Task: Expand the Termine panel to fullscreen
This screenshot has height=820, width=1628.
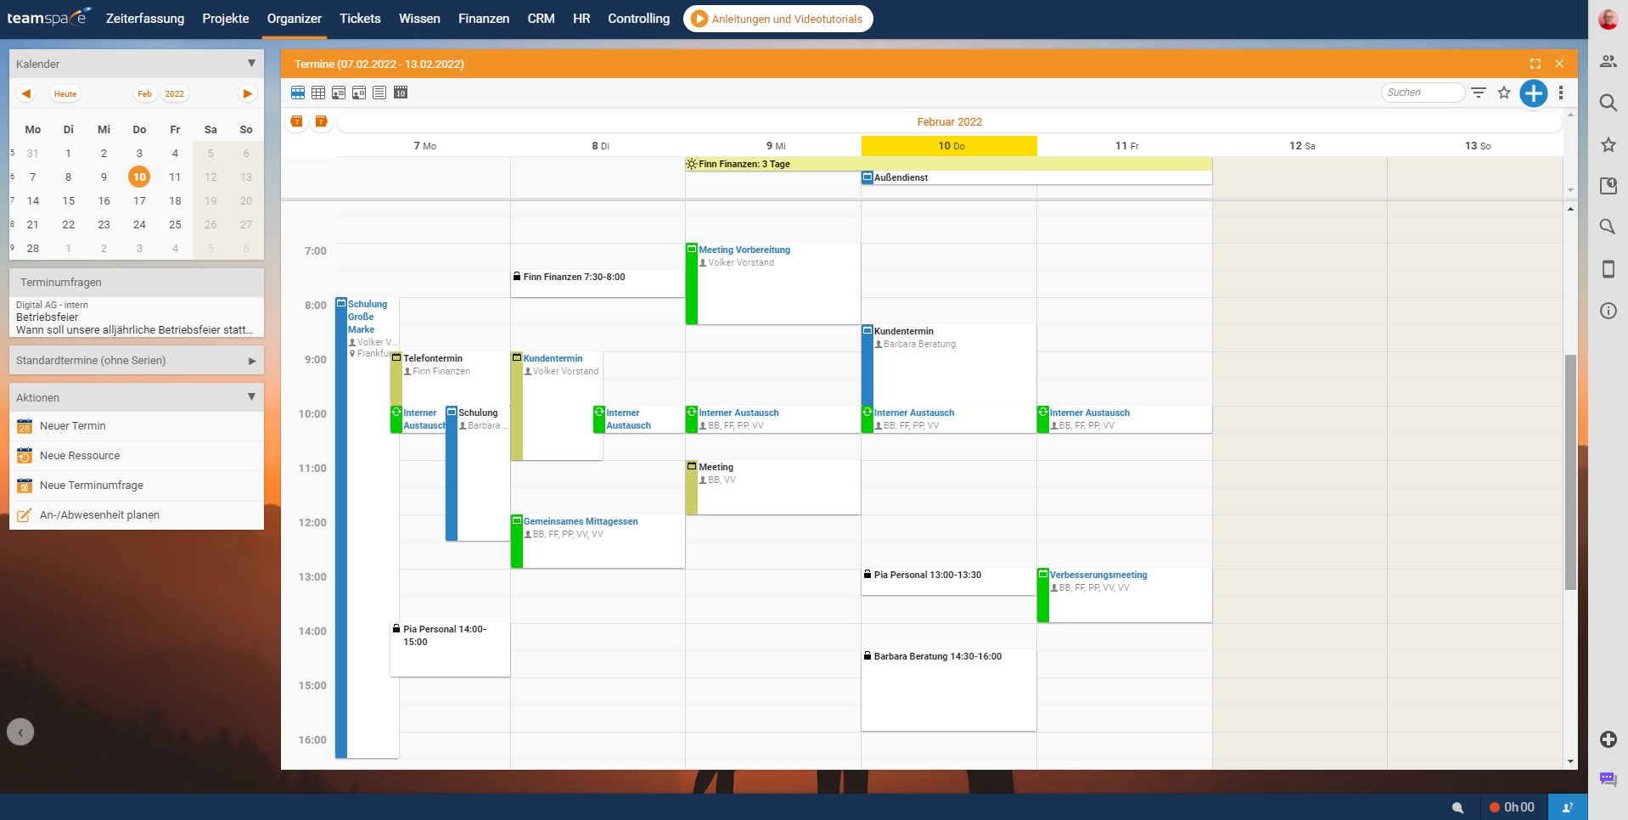Action: (1535, 64)
